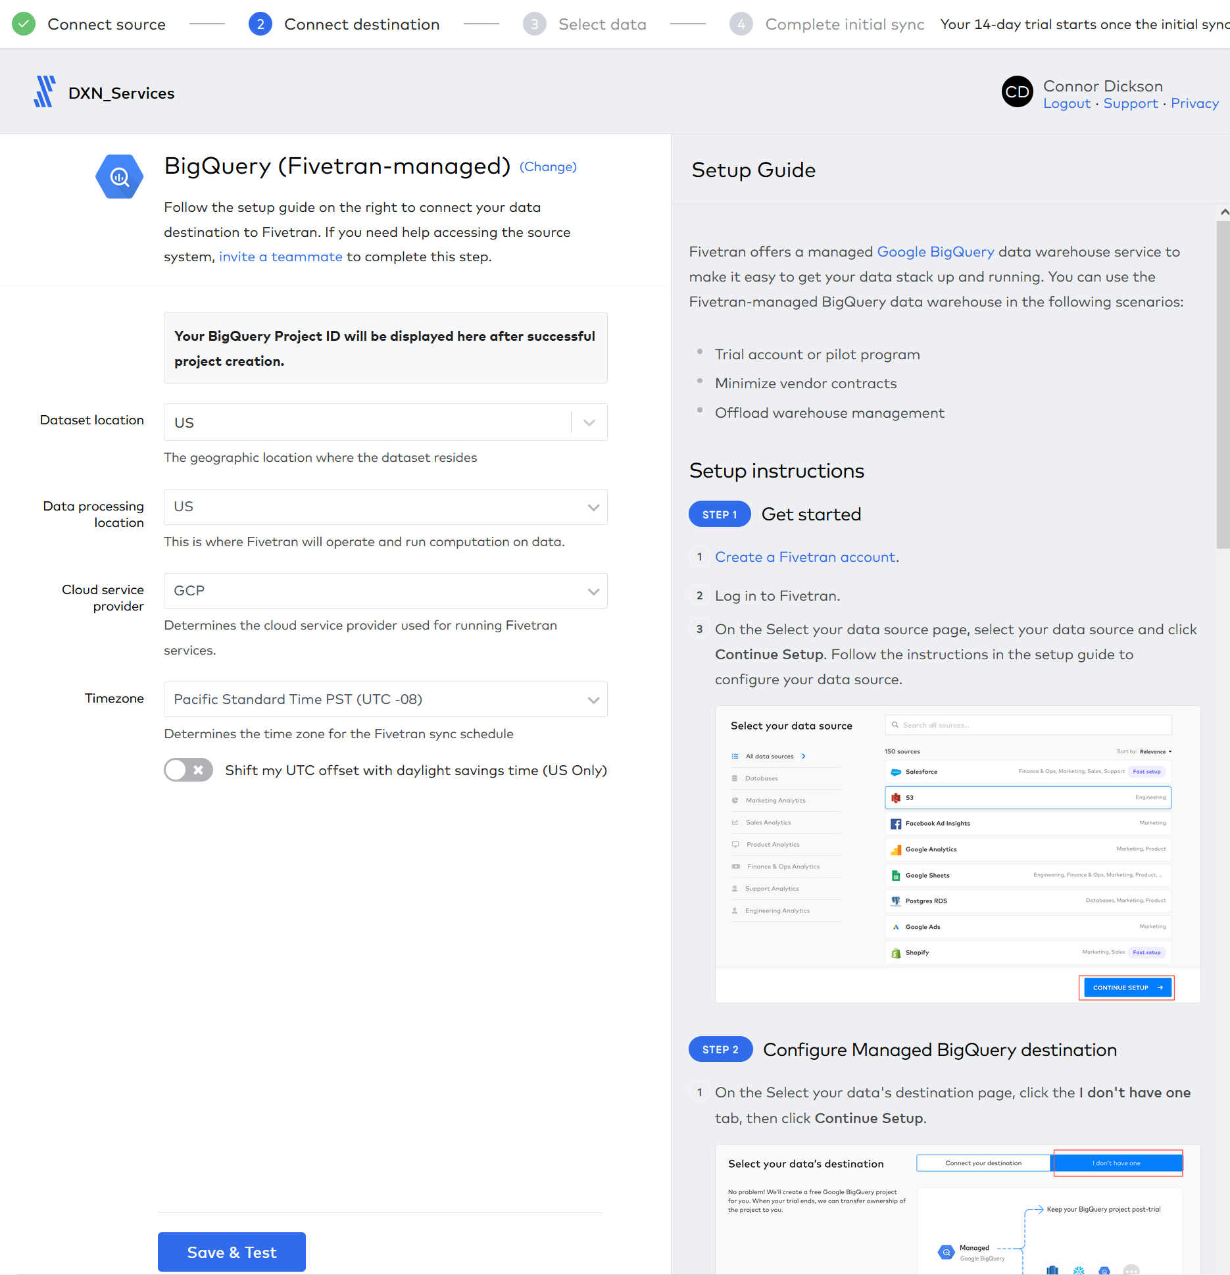Image resolution: width=1230 pixels, height=1275 pixels.
Task: Click the Step 1 Get started badge
Action: (x=719, y=514)
